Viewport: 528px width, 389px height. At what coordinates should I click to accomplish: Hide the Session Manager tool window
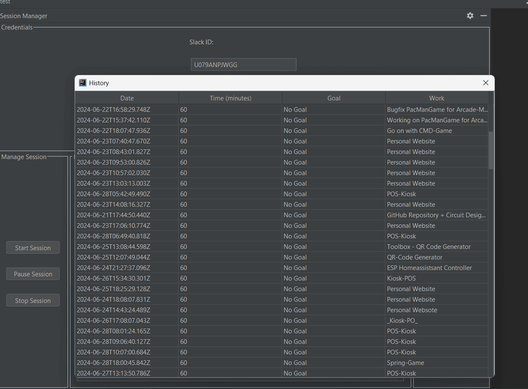click(x=484, y=16)
